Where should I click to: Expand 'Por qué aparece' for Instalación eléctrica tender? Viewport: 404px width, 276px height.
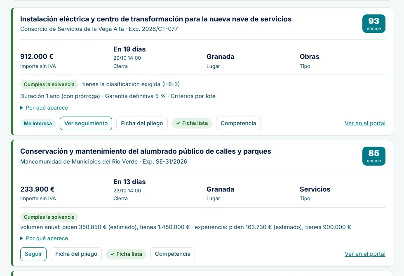coord(44,108)
